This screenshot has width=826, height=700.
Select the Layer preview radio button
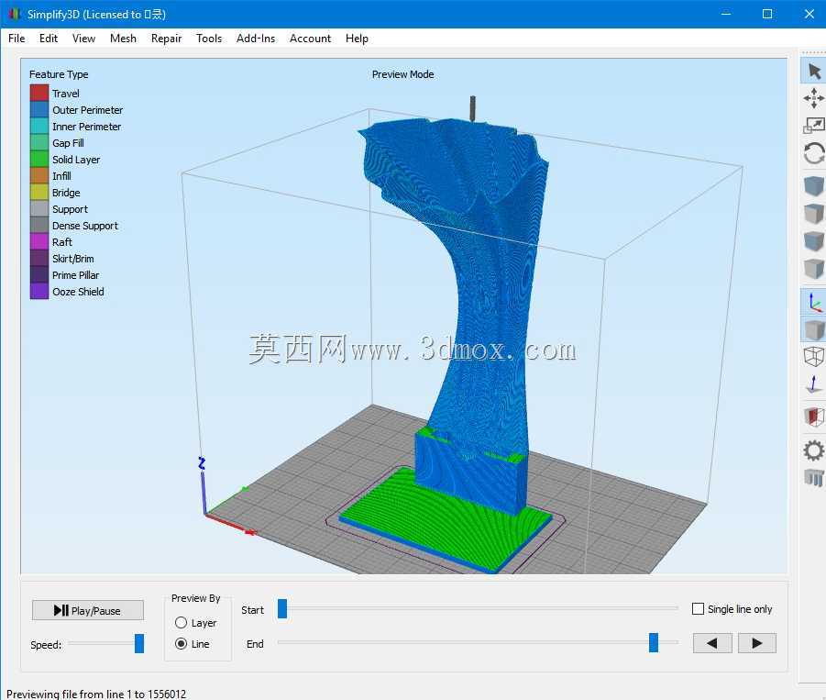pyautogui.click(x=181, y=623)
